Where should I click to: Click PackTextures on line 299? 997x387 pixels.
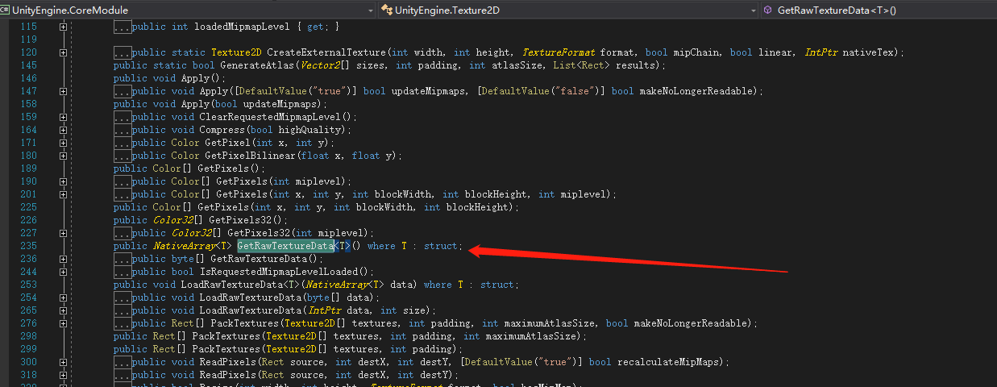(226, 349)
